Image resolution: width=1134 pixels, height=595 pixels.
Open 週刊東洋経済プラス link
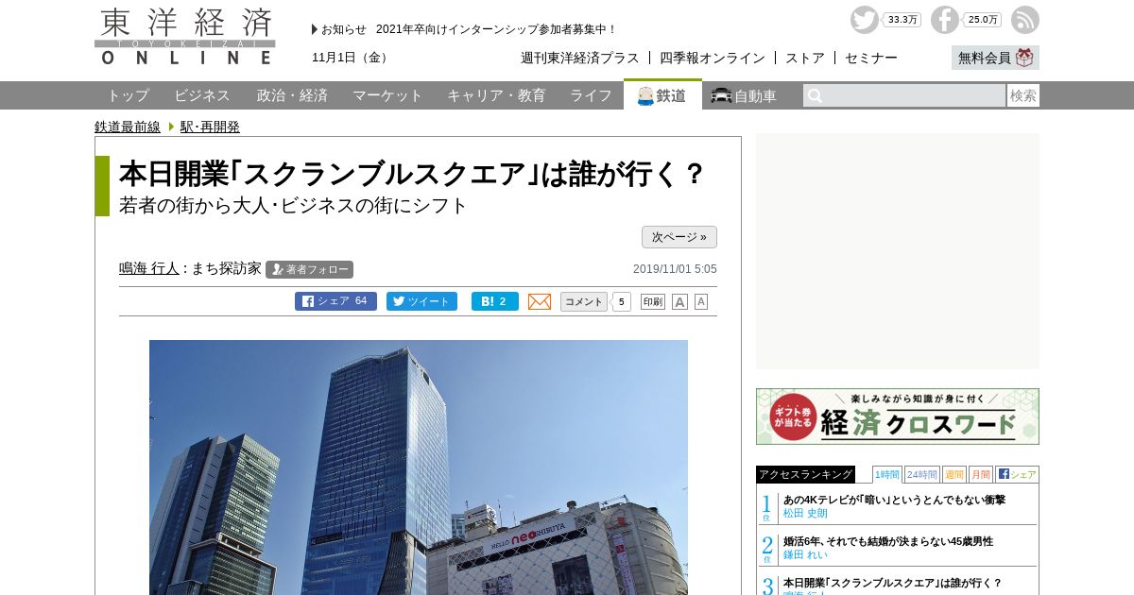click(x=580, y=58)
